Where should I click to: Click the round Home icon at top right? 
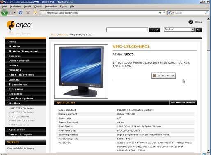tap(190, 22)
